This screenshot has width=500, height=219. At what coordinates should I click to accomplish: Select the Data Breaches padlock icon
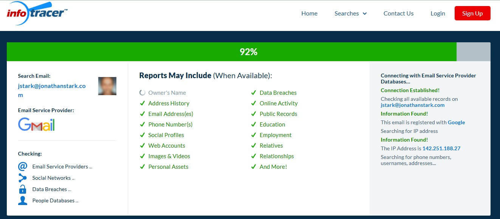coord(23,189)
